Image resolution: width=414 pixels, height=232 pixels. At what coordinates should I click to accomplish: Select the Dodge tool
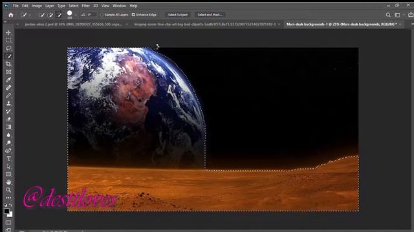coord(8,143)
